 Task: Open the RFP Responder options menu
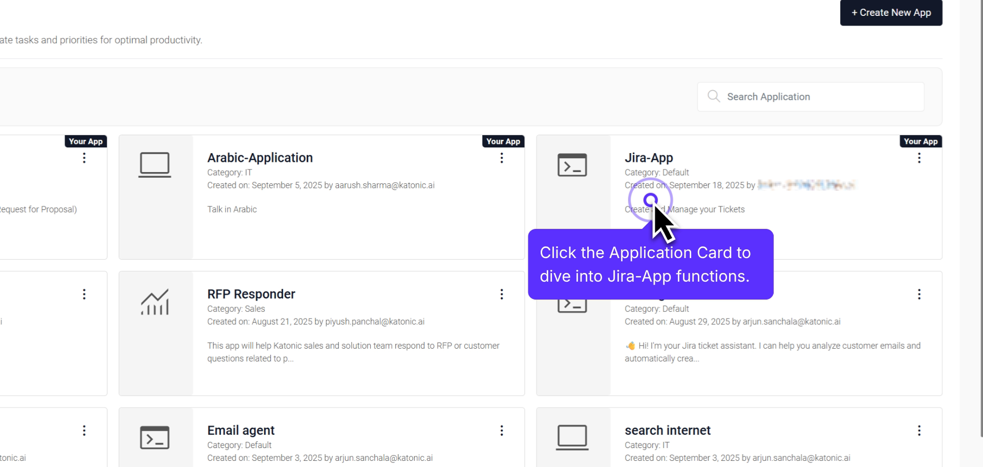(501, 294)
